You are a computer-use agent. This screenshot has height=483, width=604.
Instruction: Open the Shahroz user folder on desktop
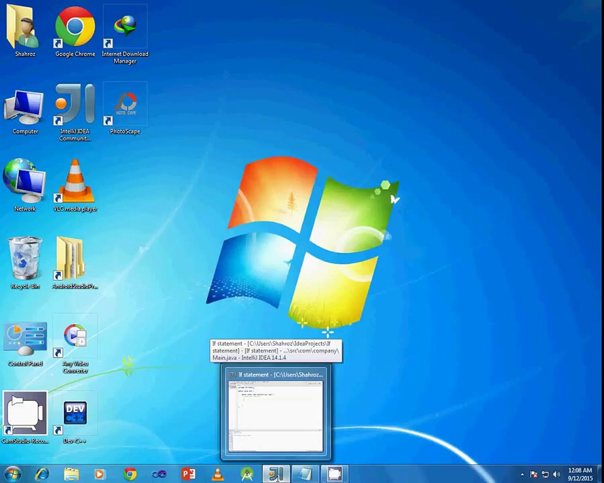[25, 31]
